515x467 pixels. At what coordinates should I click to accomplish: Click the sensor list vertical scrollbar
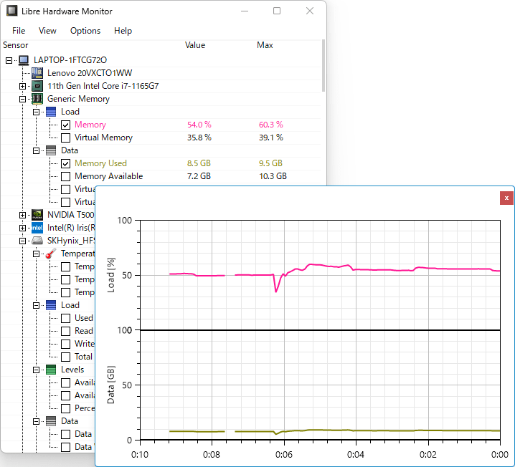323,66
